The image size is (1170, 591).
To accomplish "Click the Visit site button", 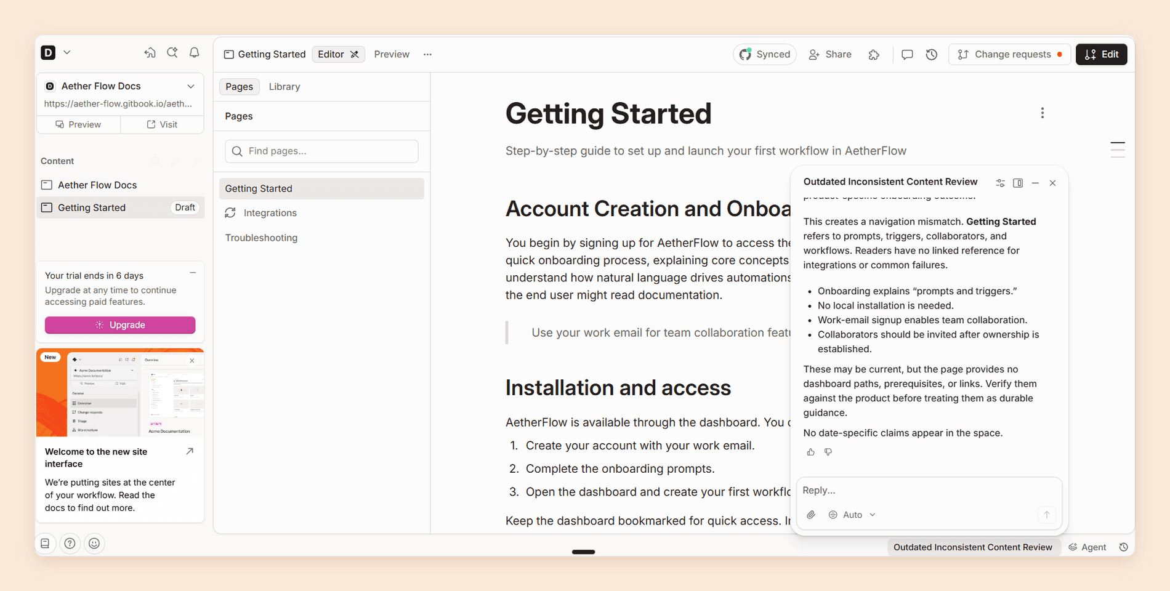I will (x=162, y=124).
